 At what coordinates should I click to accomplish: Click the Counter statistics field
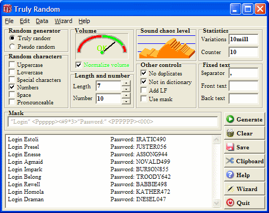pos(243,52)
